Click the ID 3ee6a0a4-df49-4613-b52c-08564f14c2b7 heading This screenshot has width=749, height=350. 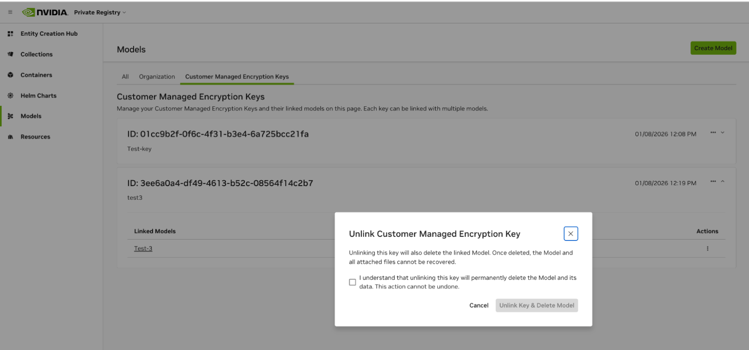[220, 183]
